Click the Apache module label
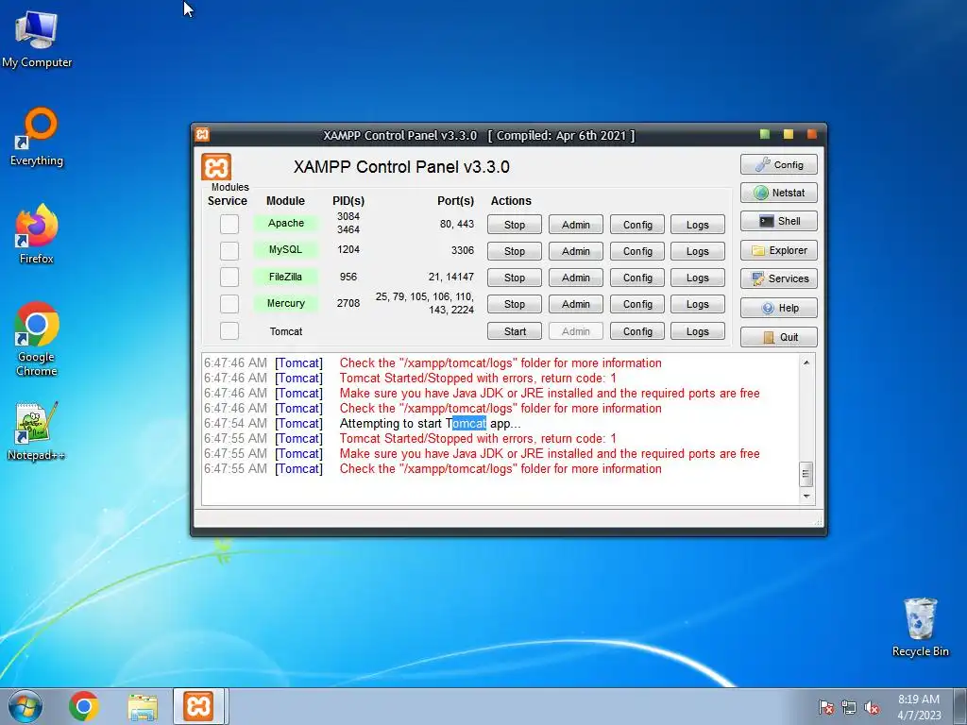 click(x=286, y=223)
